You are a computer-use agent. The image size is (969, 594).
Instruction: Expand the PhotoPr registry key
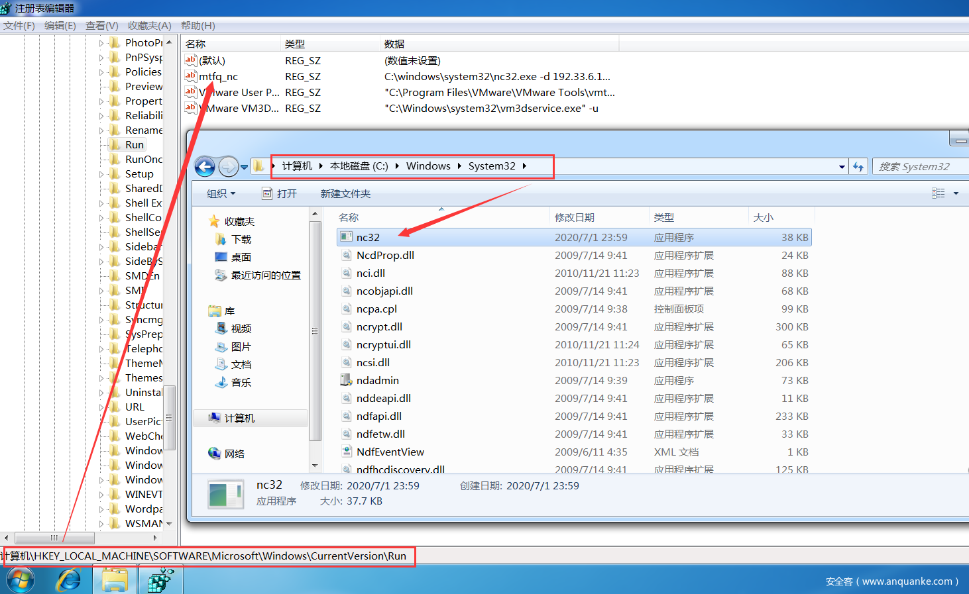pyautogui.click(x=101, y=43)
